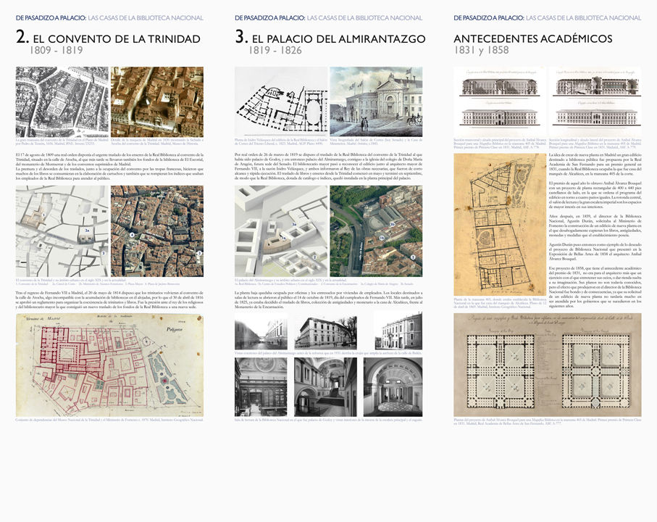Screen dimensions: 657x522
Task: Open the color photo of the Madrid scale model
Action: pos(156,102)
